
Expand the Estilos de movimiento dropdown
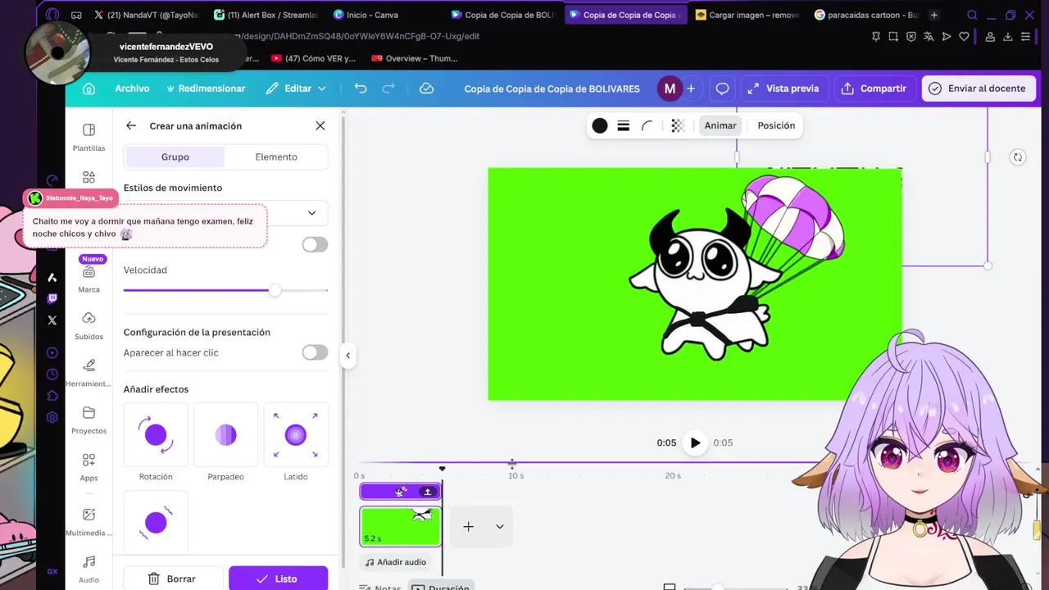tap(311, 213)
